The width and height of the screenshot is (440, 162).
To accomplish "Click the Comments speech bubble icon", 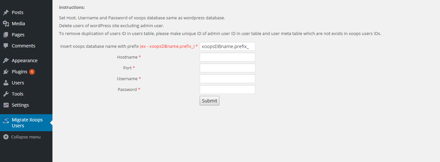I will (6, 46).
